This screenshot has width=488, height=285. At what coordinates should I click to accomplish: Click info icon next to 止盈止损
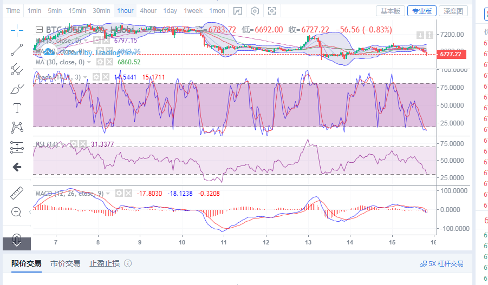(x=128, y=263)
